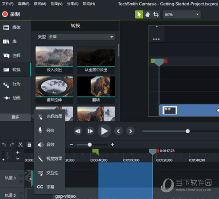The image size is (219, 199).
Task: Click the red selection end handle on timeline
Action: 158,151
